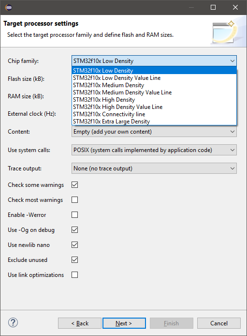
Task: Open the Use system calls dropdown
Action: (154, 150)
